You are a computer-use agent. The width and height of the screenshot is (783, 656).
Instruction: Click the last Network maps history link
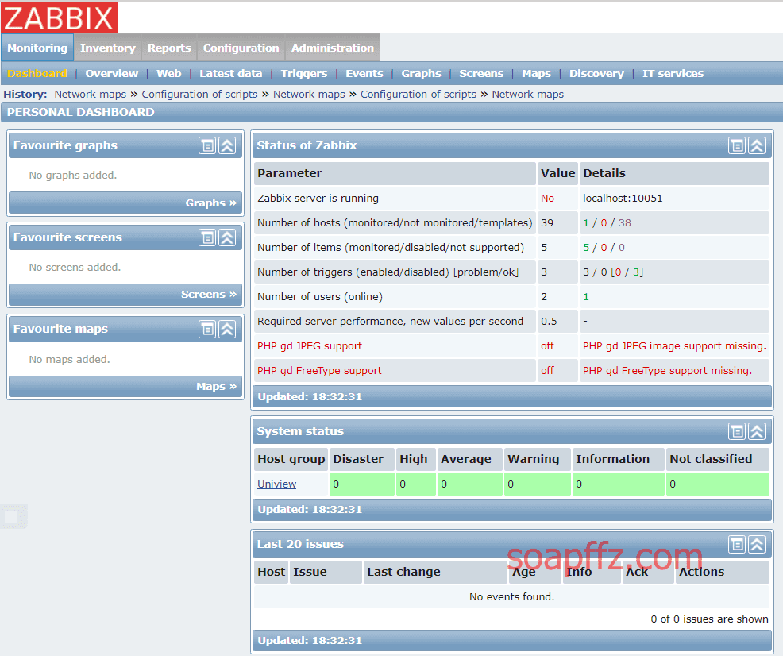[x=528, y=94]
